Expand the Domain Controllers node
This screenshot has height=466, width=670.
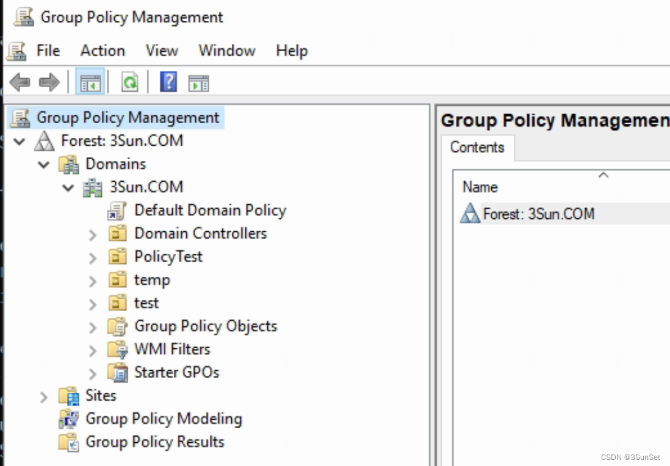click(92, 234)
